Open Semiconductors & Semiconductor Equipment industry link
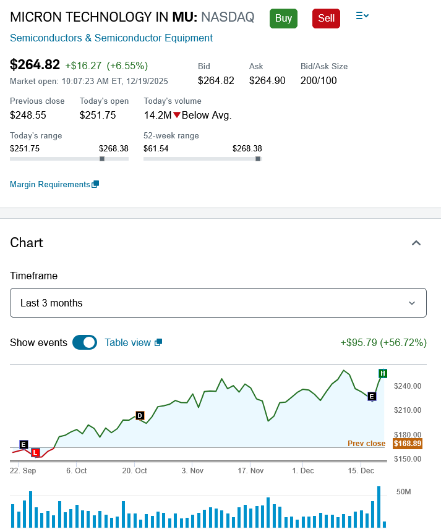441x532 pixels. (x=111, y=38)
